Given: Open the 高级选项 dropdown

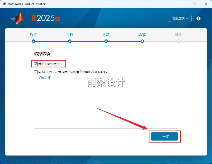Looking at the screenshot, I should pyautogui.click(x=180, y=18).
